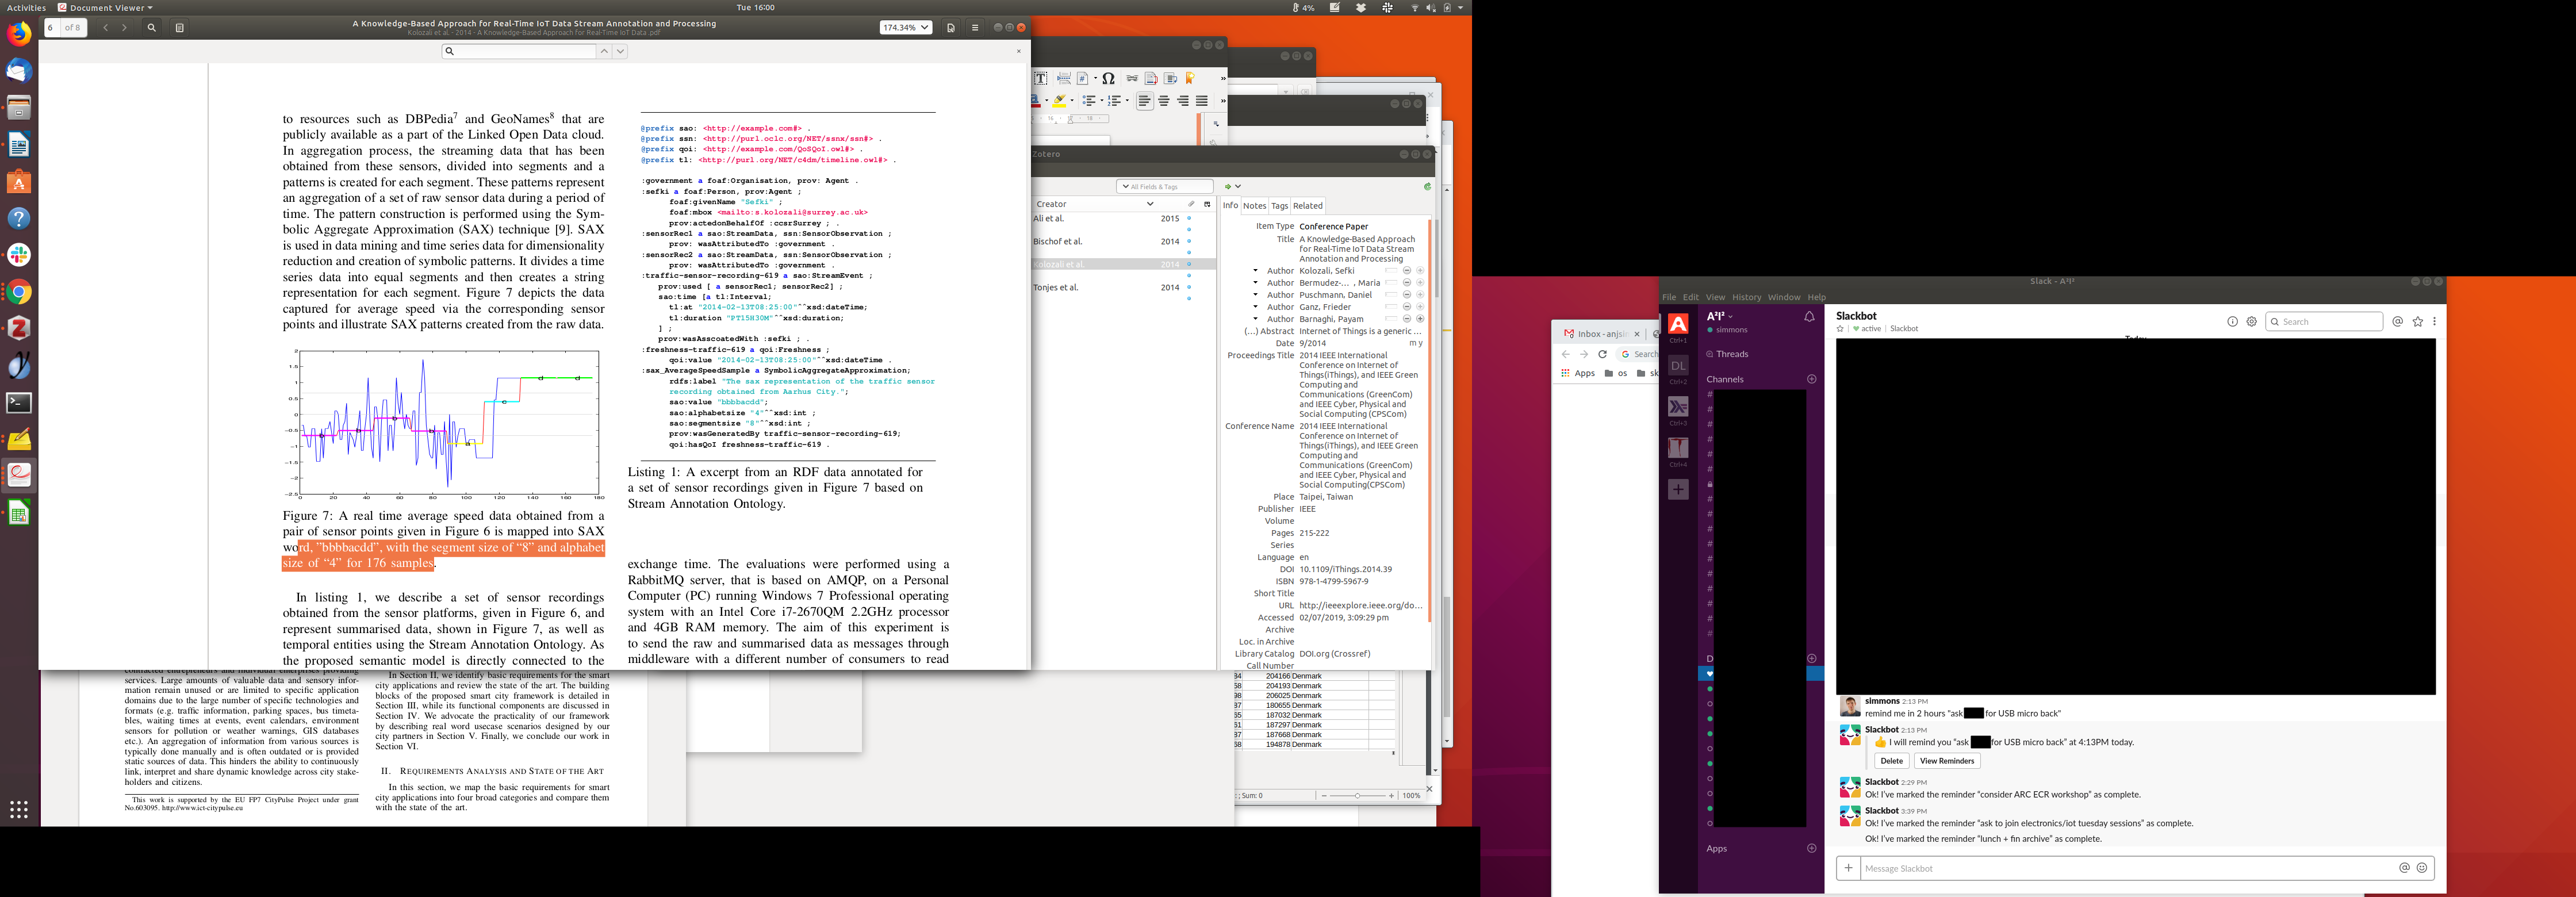Delete the Slackbot reminder
The width and height of the screenshot is (2576, 897).
(1891, 761)
